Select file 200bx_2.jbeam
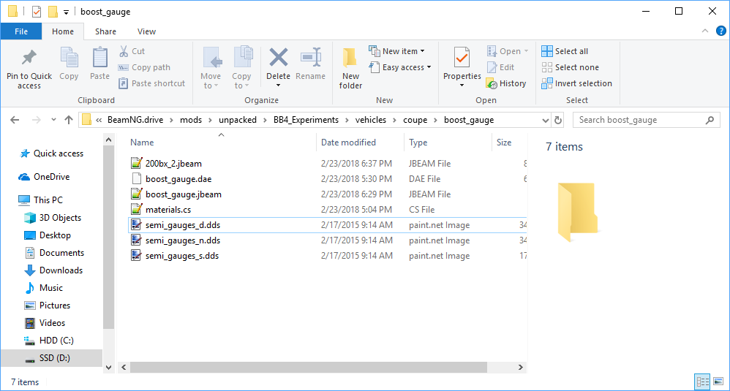730x391 pixels. point(173,164)
